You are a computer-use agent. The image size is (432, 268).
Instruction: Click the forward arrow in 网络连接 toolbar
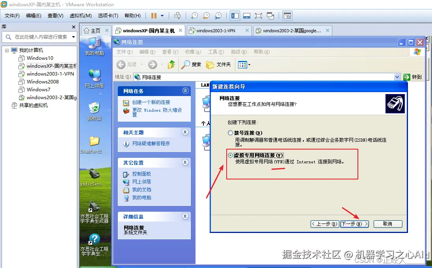(x=153, y=65)
